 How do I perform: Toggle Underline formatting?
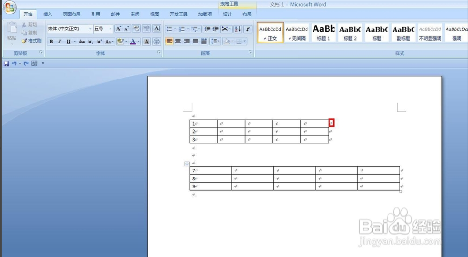68,42
